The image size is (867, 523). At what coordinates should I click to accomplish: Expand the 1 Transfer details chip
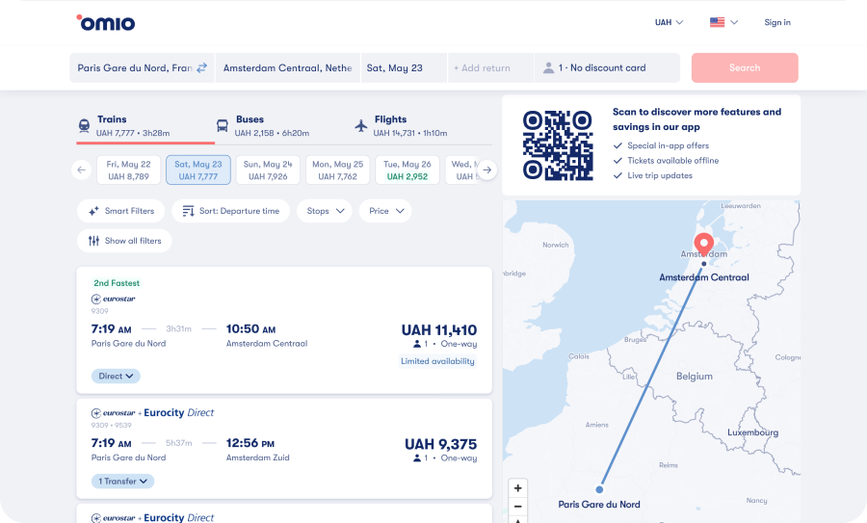coord(122,481)
